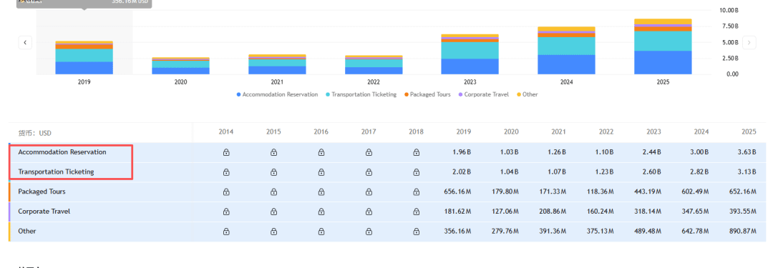Click lock icon for Packaged Tours 2015
Image resolution: width=773 pixels, height=268 pixels.
click(273, 192)
